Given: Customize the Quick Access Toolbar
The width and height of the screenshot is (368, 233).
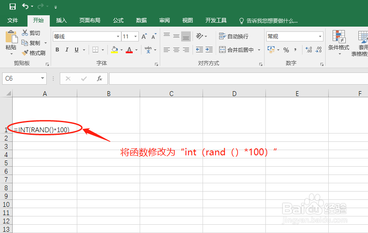Looking at the screenshot, I should [x=55, y=7].
